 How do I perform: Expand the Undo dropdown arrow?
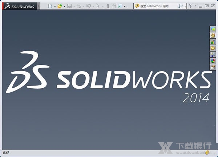93,7
